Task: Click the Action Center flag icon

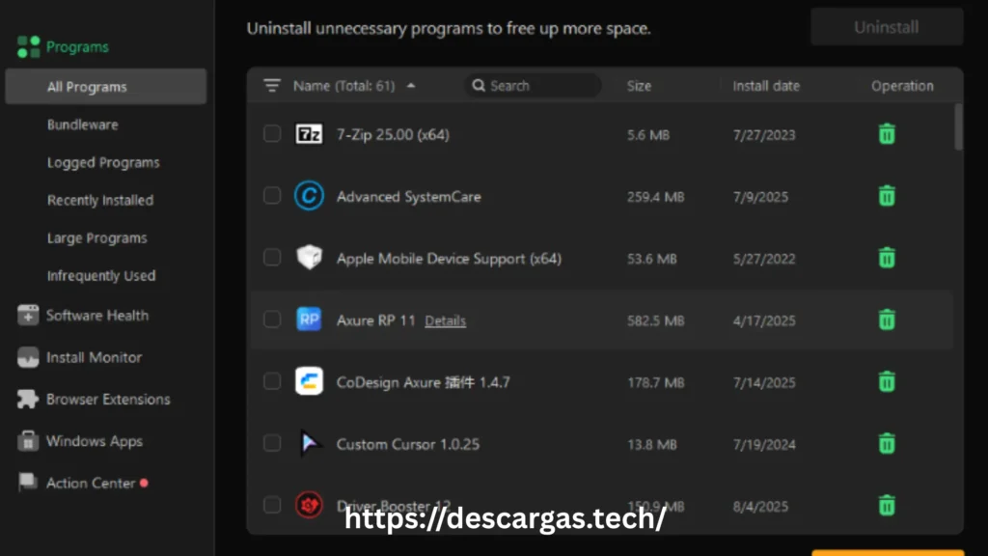Action: pyautogui.click(x=28, y=483)
